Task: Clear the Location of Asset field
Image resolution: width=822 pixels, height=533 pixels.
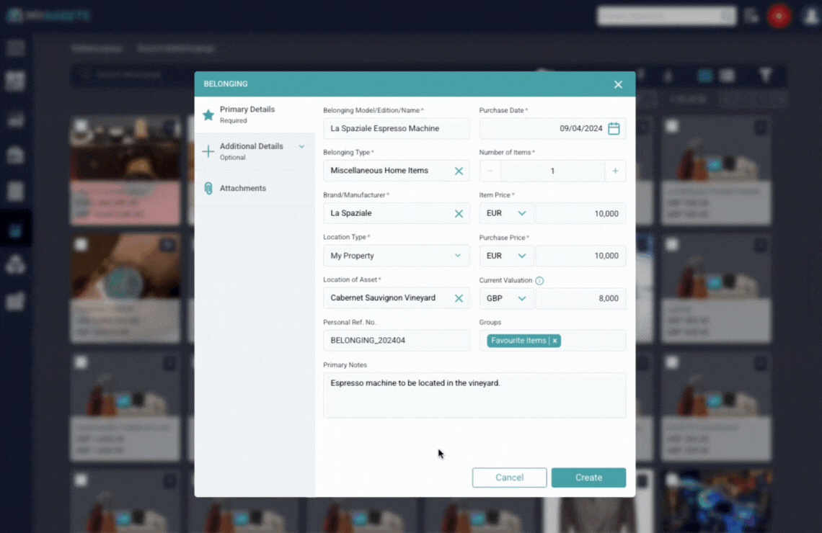Action: coord(459,298)
